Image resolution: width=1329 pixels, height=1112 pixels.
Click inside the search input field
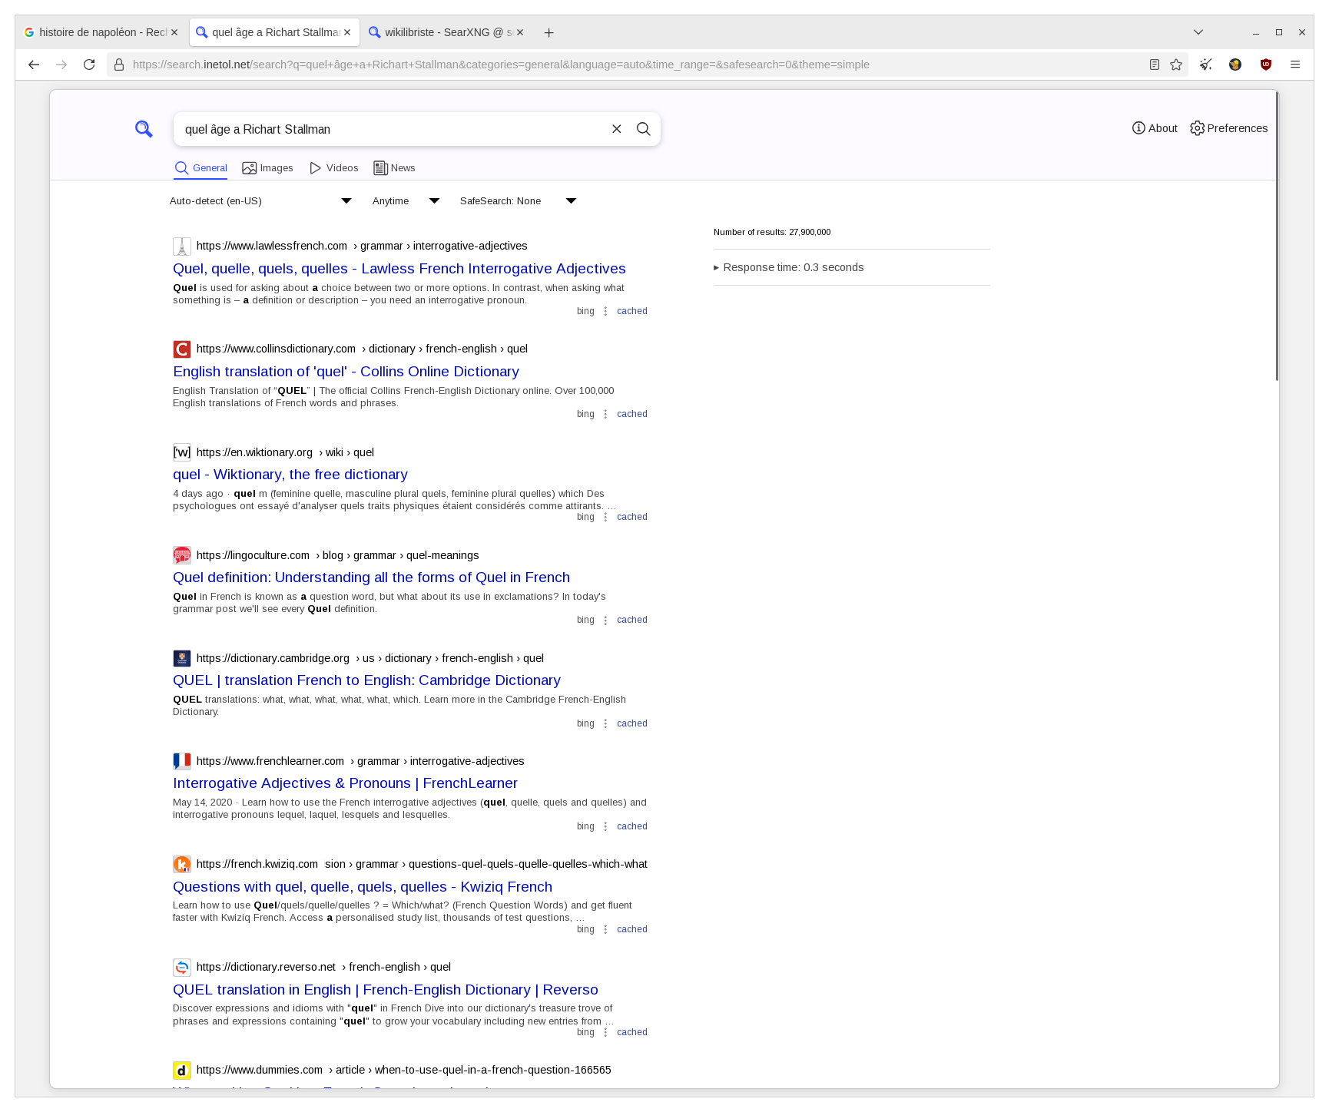click(384, 129)
